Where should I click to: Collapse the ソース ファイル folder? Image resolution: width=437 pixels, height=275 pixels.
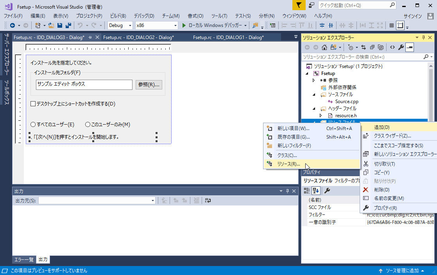314,95
